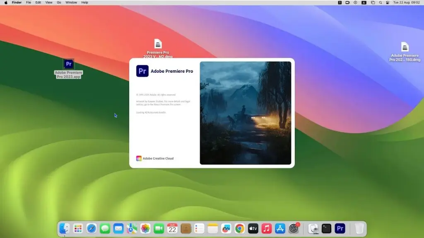Open the Finder menu
Viewport: 424px width, 238px height.
[x=17, y=2]
